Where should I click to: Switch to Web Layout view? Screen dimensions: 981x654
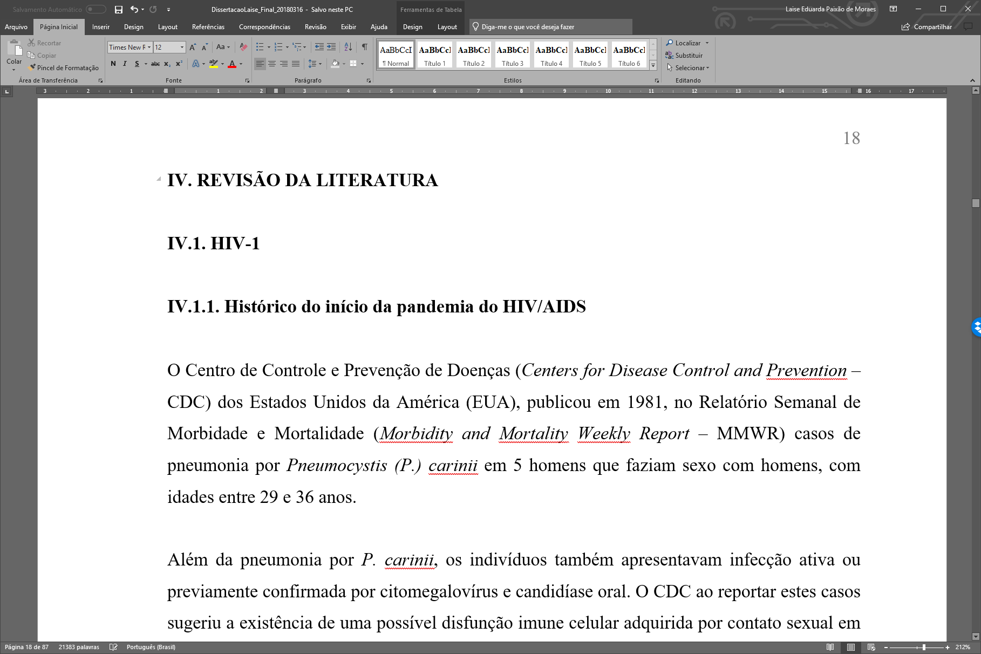[x=871, y=647]
